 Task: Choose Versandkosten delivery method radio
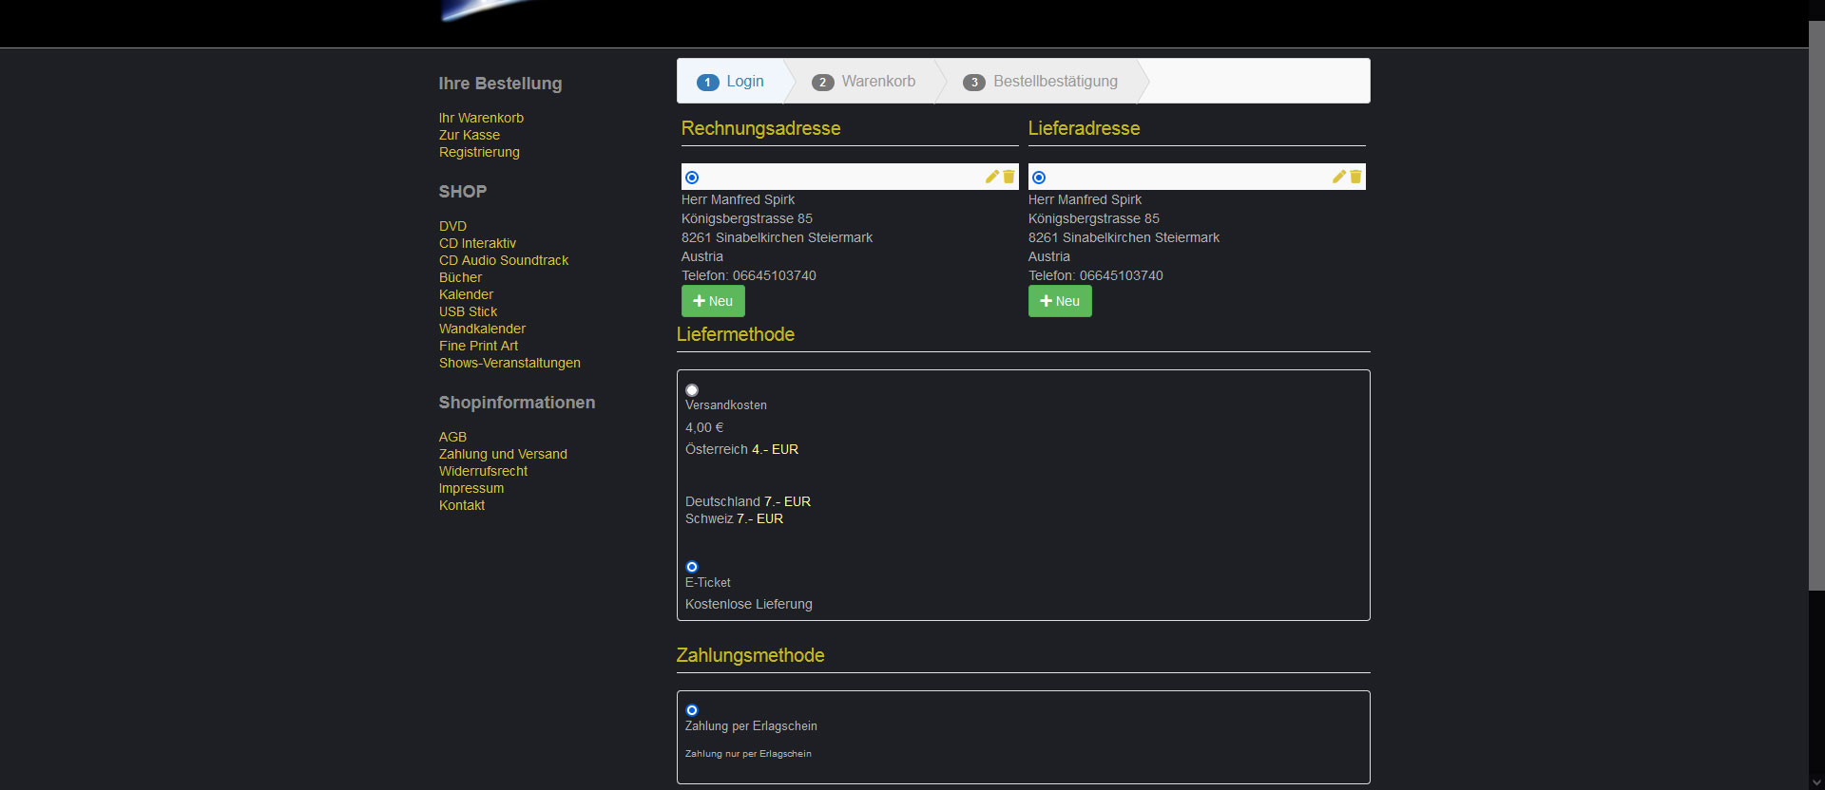(x=692, y=390)
